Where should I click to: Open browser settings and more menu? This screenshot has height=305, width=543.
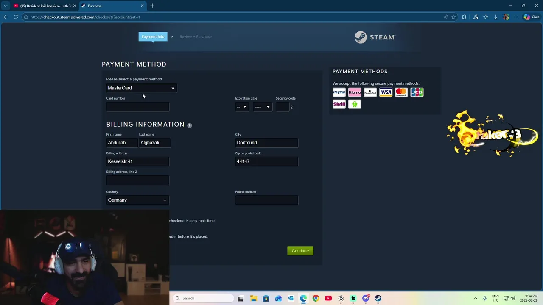pyautogui.click(x=516, y=17)
